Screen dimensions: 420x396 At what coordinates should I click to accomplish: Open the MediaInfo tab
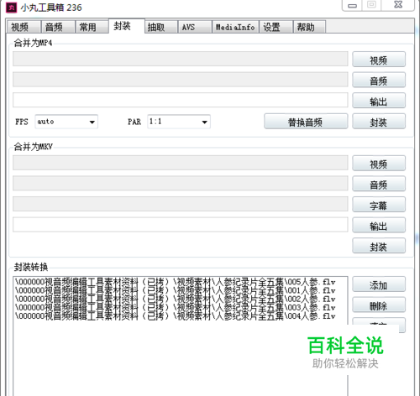(x=235, y=27)
